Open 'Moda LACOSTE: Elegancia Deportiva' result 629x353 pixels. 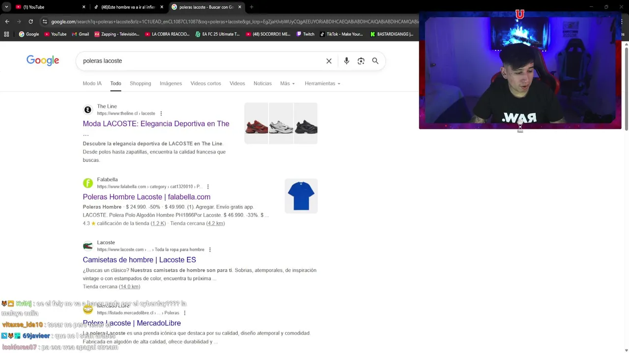coord(156,124)
